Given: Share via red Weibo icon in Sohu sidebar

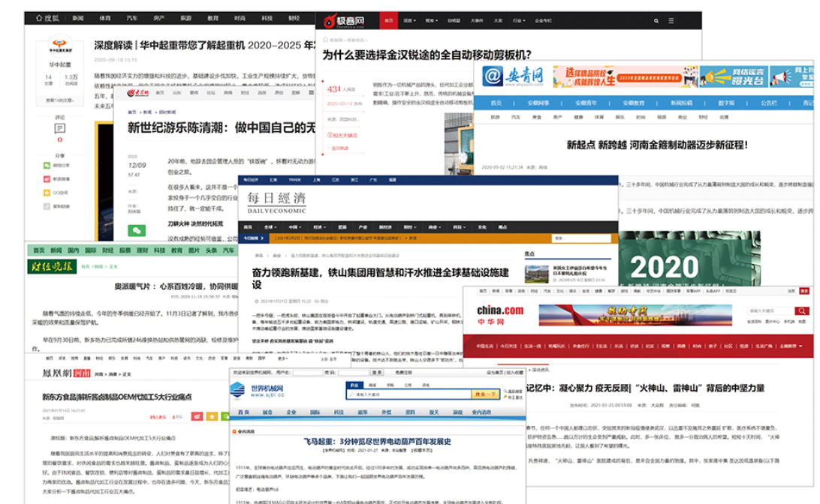Looking at the screenshot, I should pyautogui.click(x=47, y=179).
